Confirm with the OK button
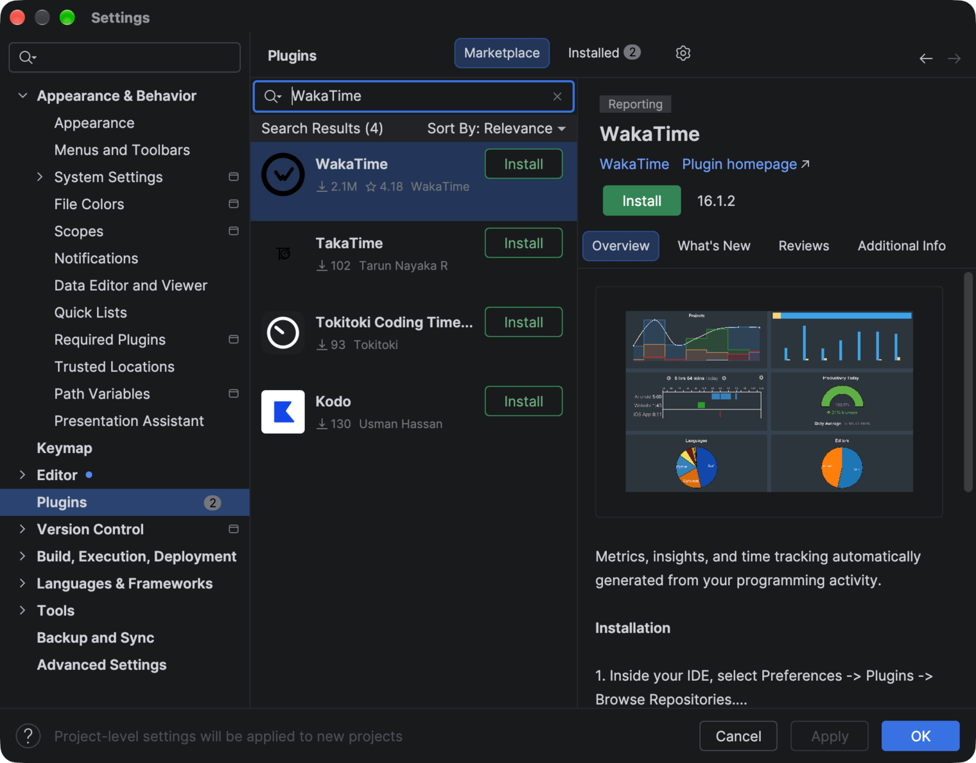The height and width of the screenshot is (763, 976). click(x=921, y=736)
